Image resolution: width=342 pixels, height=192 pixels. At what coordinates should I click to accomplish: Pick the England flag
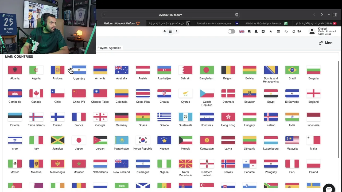click(x=313, y=93)
